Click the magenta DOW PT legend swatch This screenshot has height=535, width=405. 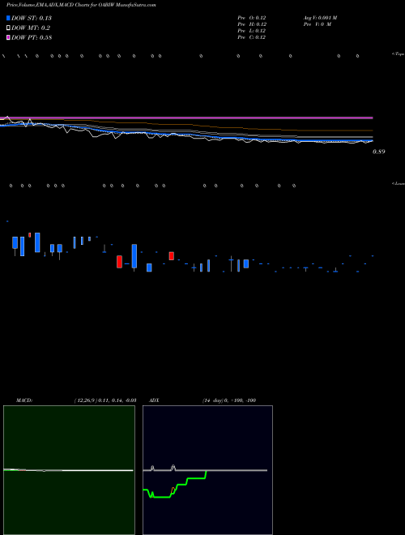point(9,38)
